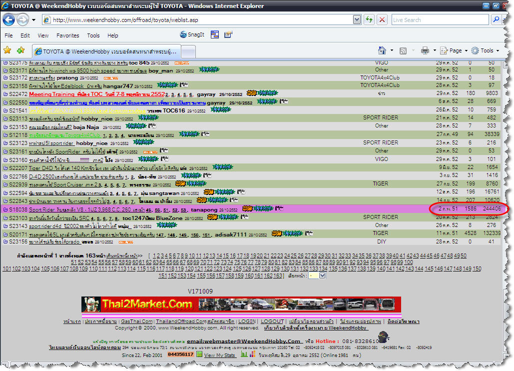The height and width of the screenshot is (371, 514).
Task: Click the Refresh page icon
Action: tap(369, 19)
